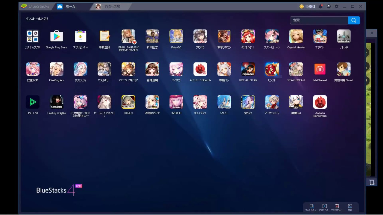
Task: Launch AnTuTu 3DBench
Action: (200, 69)
